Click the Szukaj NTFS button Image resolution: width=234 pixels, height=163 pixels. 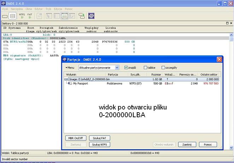coord(100,144)
